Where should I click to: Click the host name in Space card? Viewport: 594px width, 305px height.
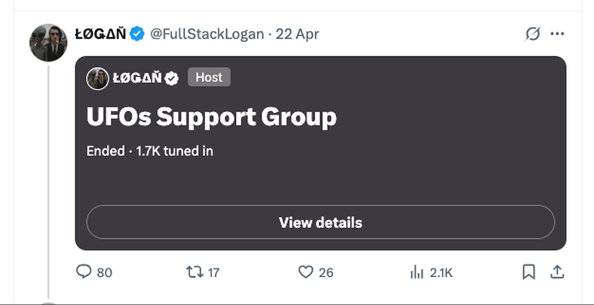pos(137,78)
